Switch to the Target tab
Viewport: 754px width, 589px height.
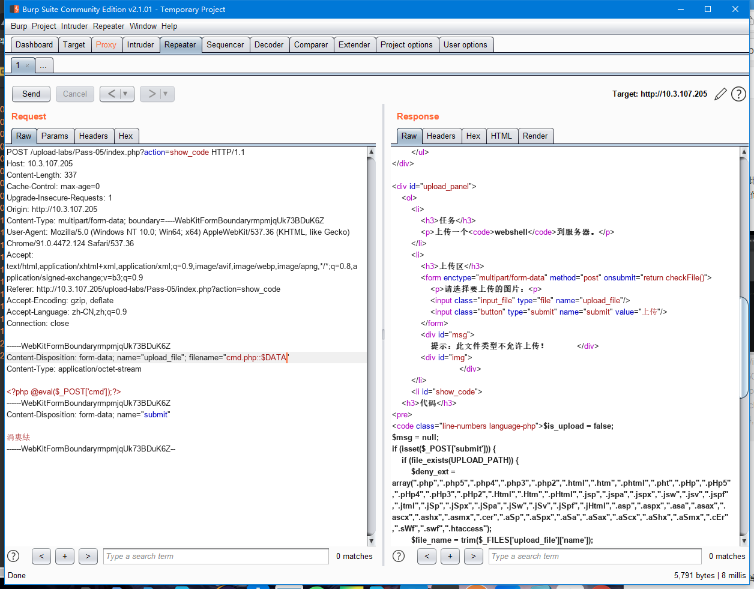[x=74, y=44]
